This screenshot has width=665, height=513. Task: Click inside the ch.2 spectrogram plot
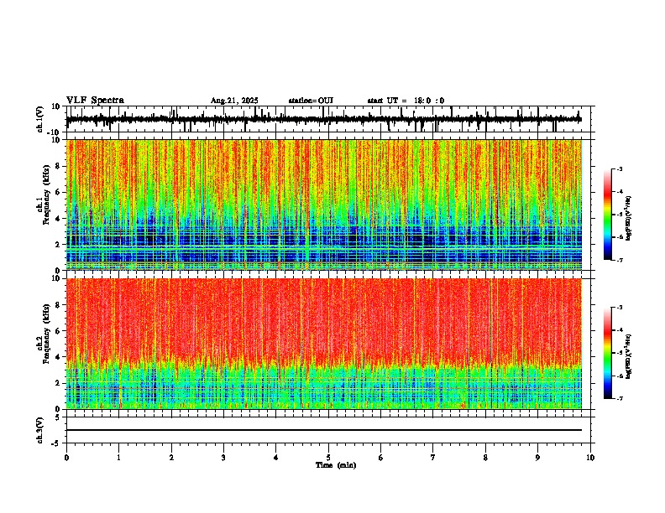click(x=323, y=344)
